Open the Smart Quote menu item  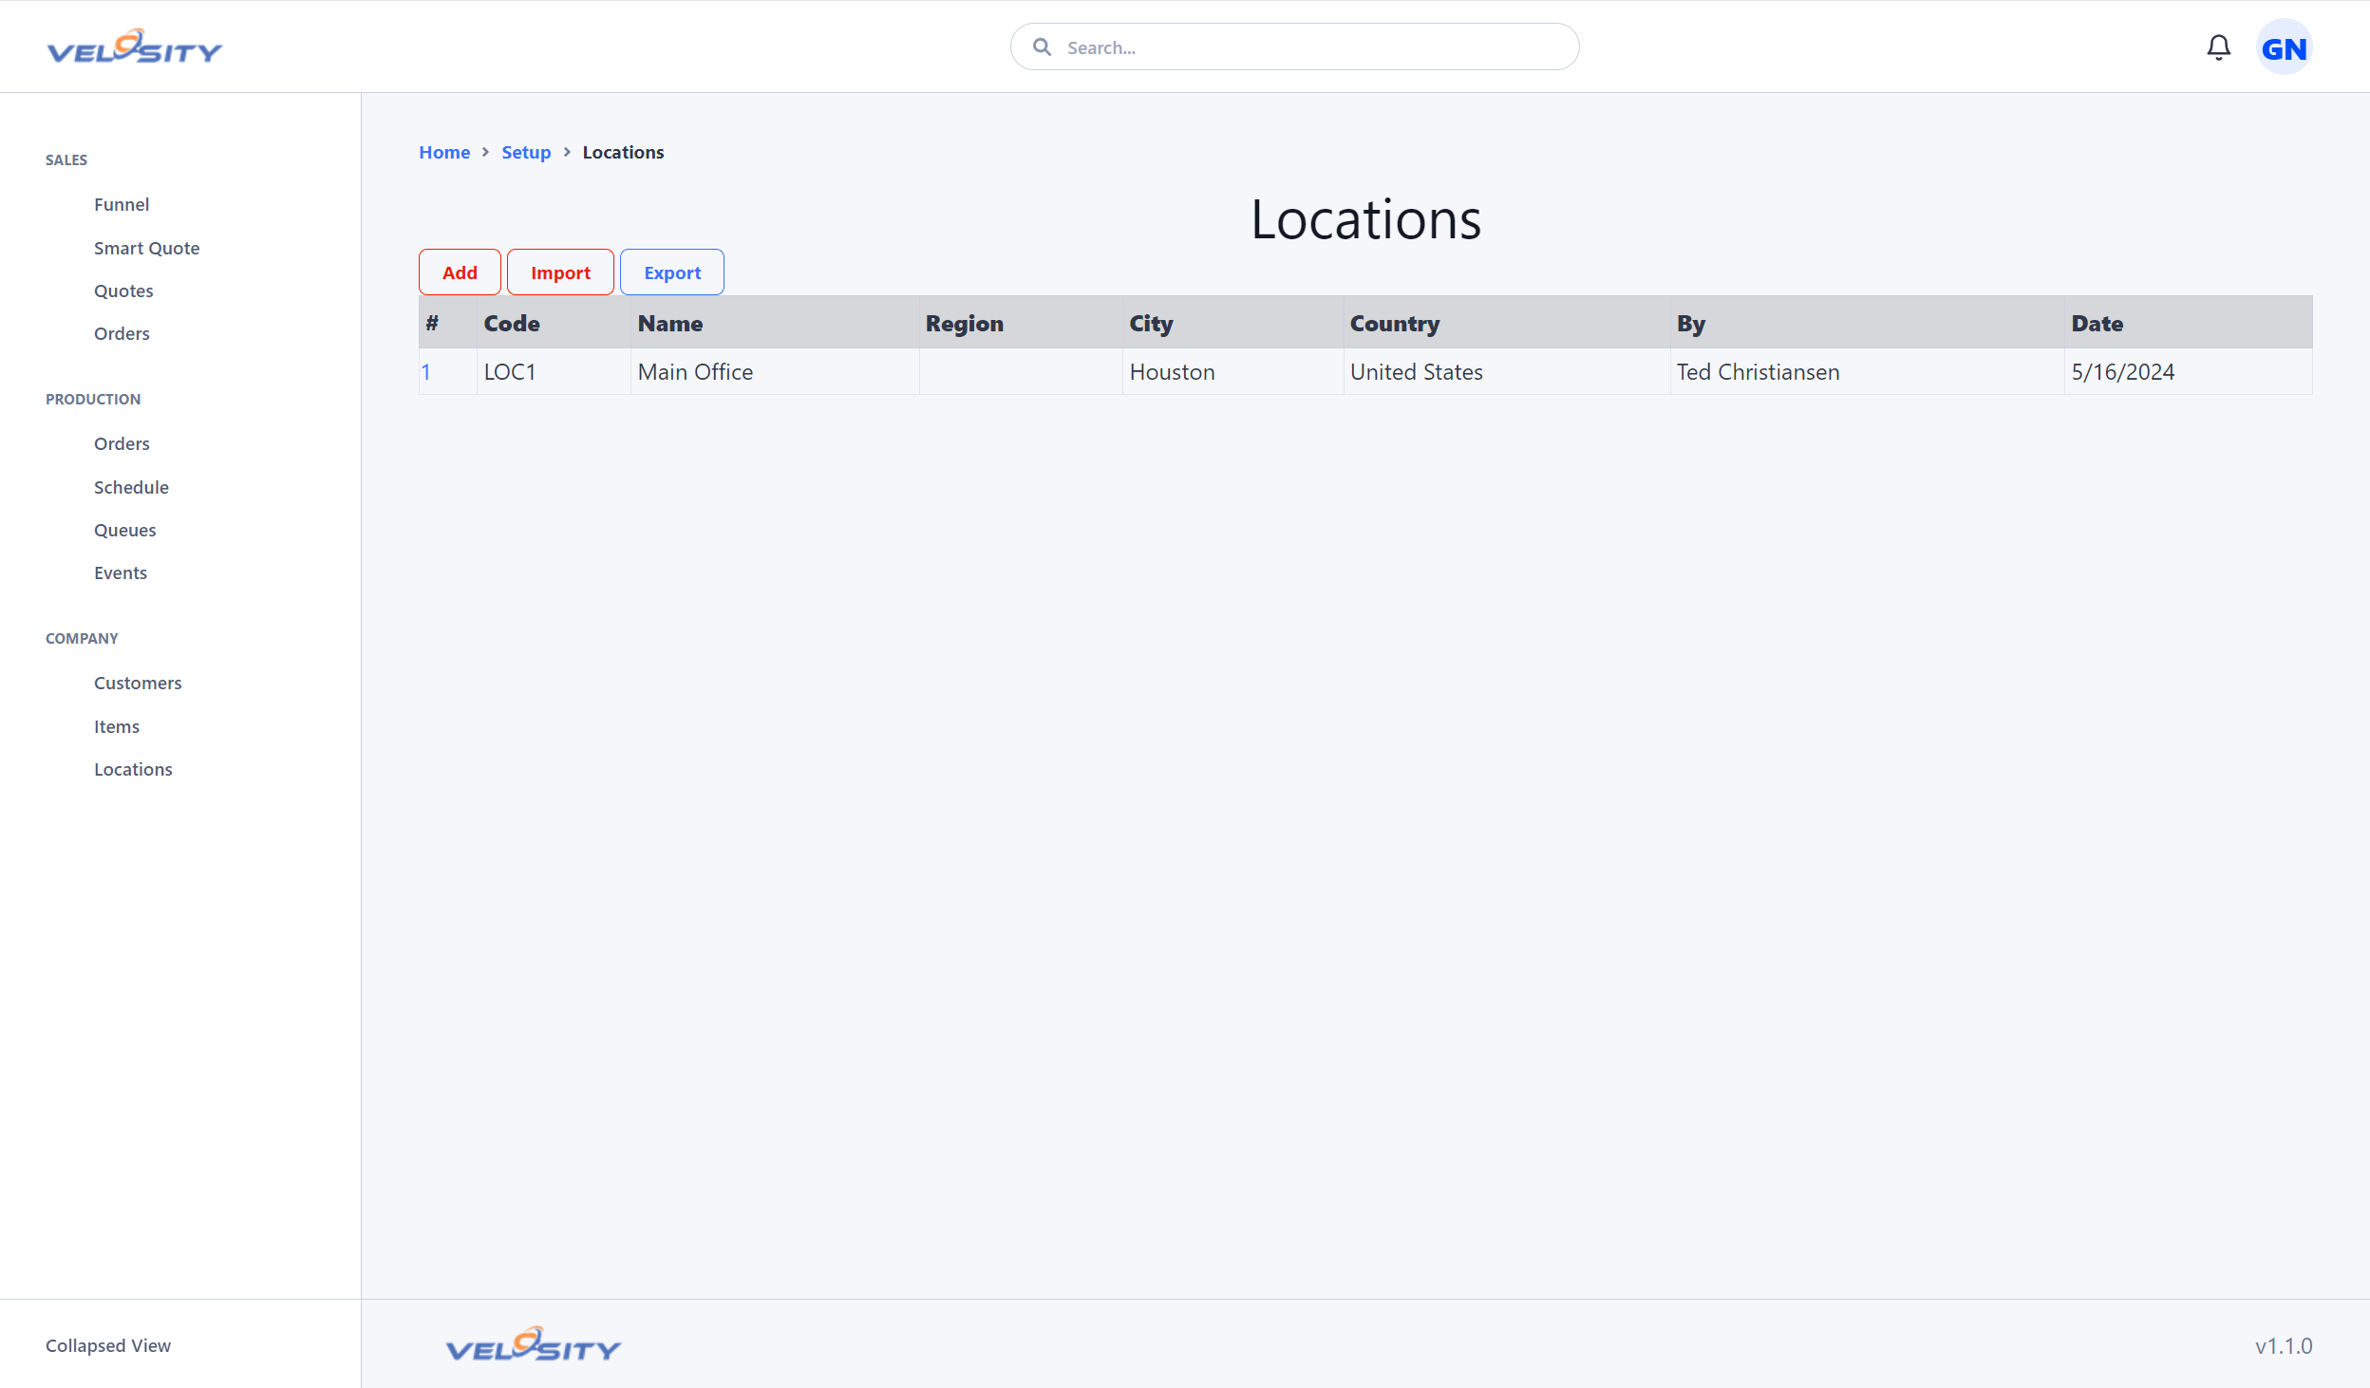tap(147, 246)
